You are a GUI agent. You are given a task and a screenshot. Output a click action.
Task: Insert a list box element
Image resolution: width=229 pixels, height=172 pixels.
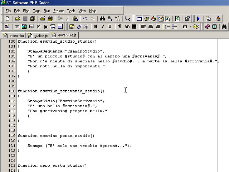tap(53, 27)
